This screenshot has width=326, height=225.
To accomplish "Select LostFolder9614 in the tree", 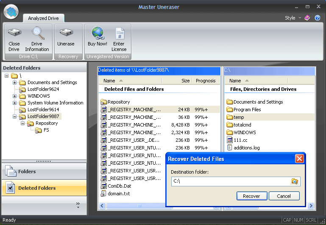I will pos(43,110).
